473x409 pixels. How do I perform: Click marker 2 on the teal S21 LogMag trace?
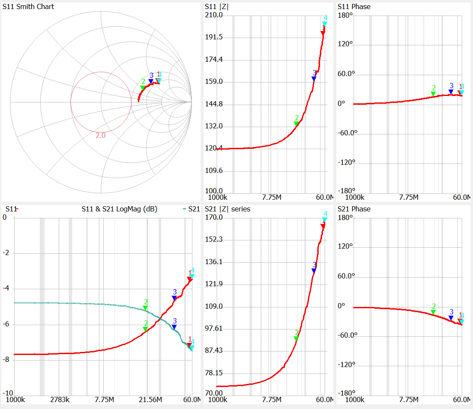(145, 308)
